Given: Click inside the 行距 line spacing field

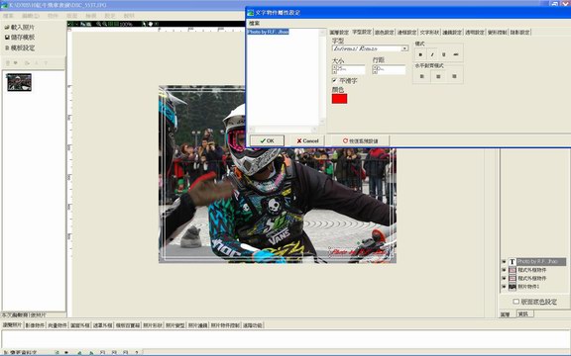Looking at the screenshot, I should point(392,69).
